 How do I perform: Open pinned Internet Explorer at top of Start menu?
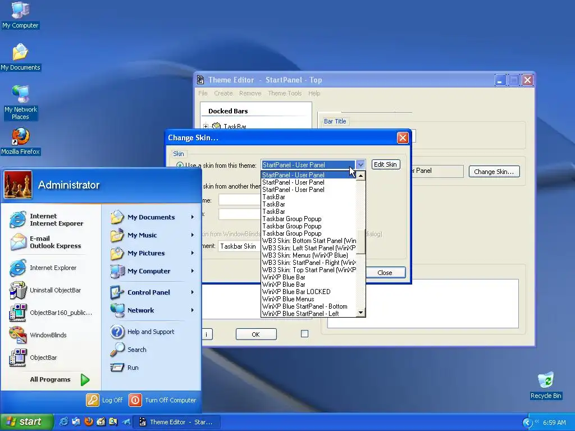48,219
